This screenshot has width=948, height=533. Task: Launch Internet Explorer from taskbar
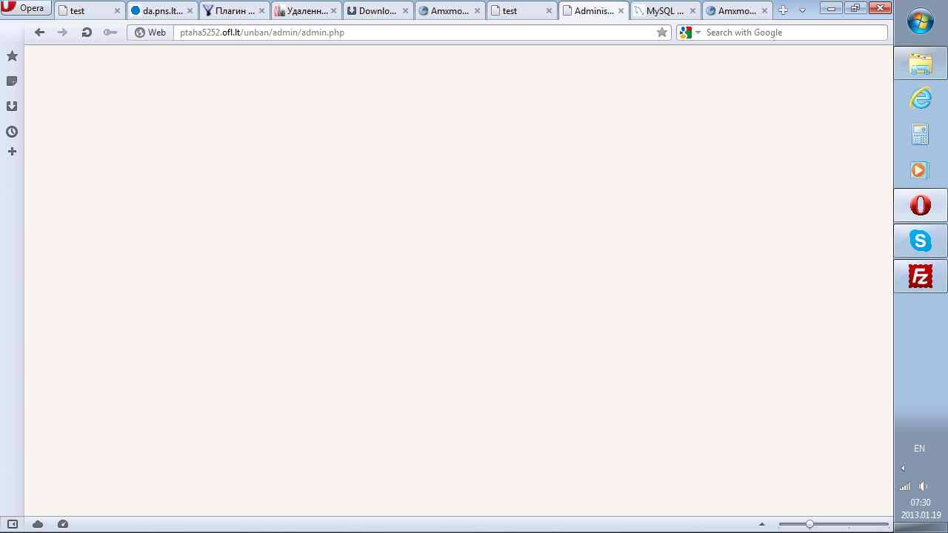pyautogui.click(x=921, y=98)
